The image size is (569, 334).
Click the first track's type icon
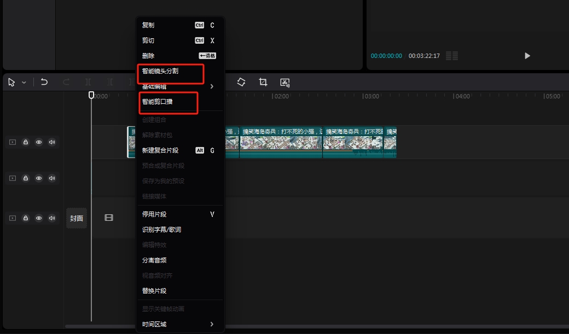[x=13, y=142]
